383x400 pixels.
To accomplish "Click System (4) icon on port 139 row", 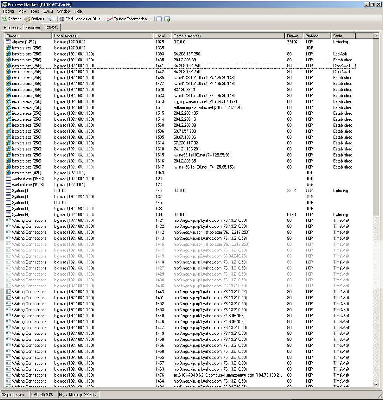I will point(9,214).
